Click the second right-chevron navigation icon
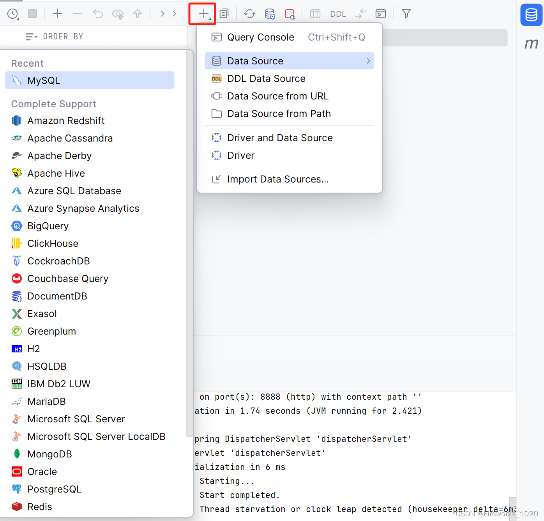 point(174,14)
